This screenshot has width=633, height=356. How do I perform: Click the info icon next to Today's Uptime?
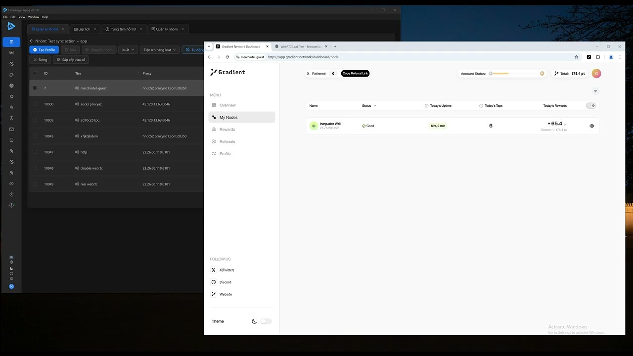tap(427, 106)
